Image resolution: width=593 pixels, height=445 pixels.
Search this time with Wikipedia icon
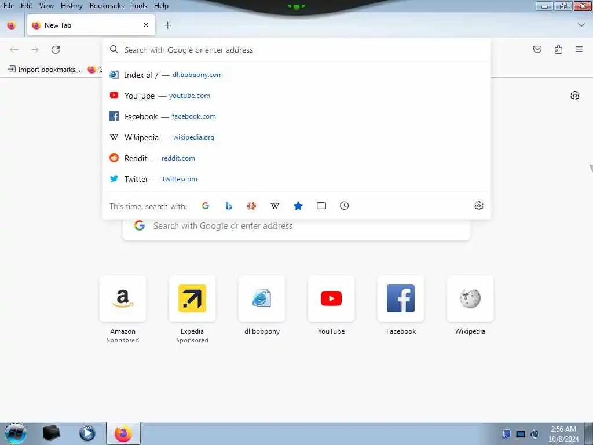point(275,206)
